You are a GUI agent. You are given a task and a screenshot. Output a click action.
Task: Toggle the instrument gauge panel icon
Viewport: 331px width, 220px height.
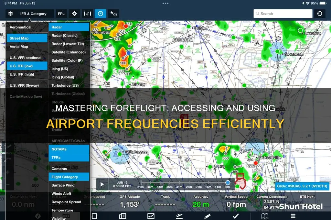click(101, 14)
